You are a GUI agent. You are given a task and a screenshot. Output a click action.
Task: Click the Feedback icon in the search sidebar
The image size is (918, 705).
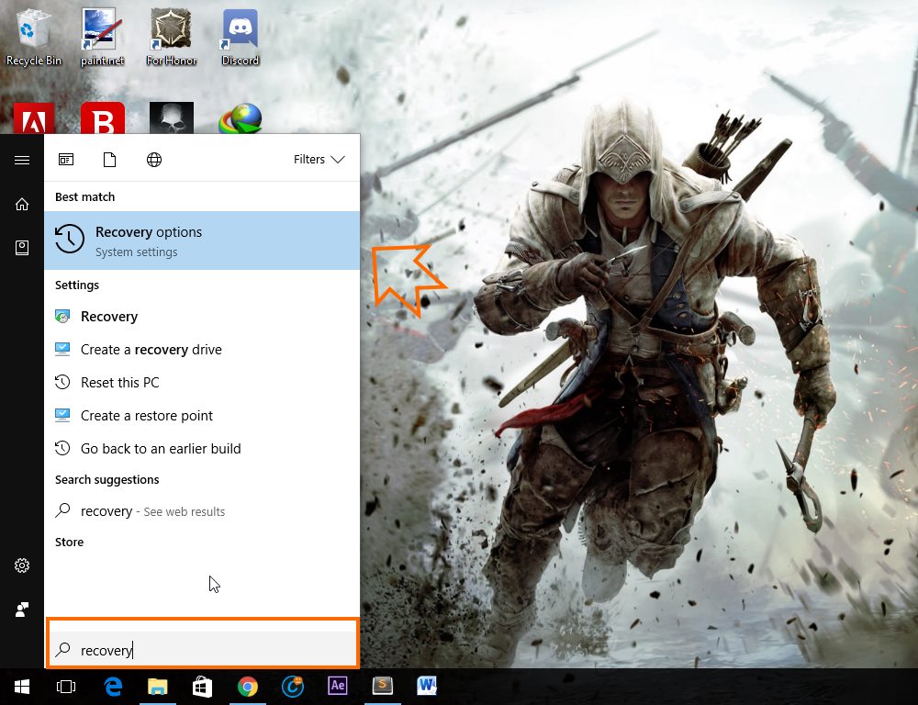[x=22, y=610]
